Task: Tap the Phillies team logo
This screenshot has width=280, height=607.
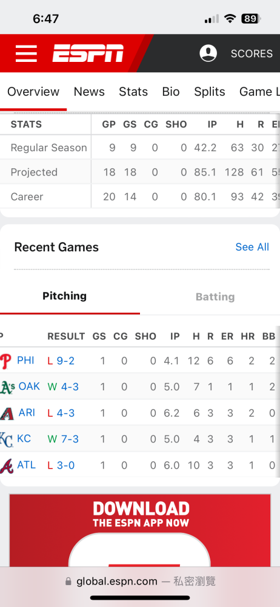Action: click(x=6, y=361)
